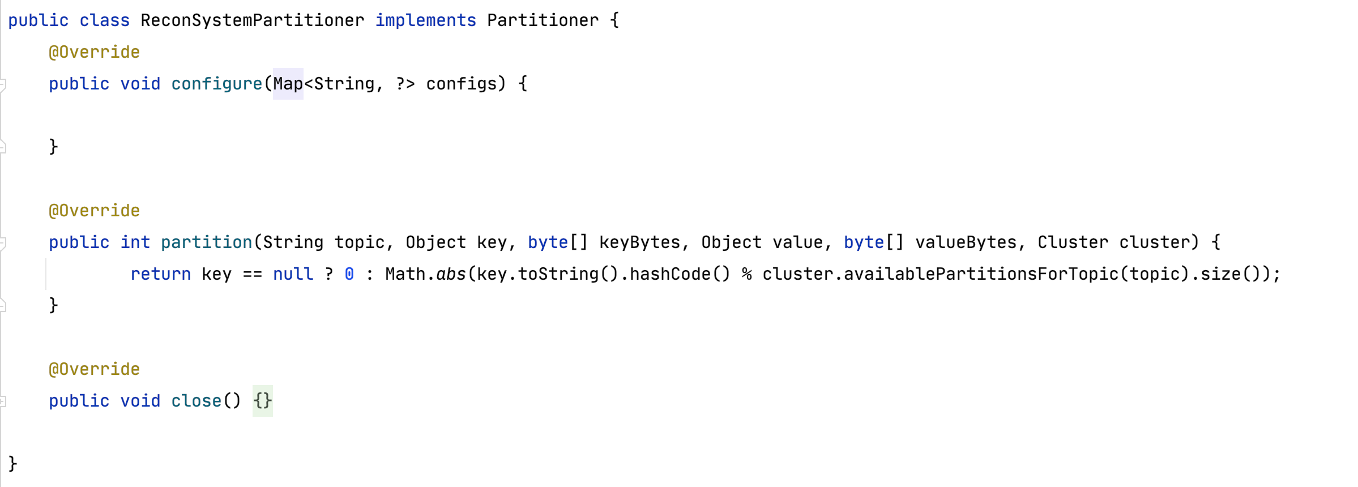
Task: Click the Cluster parameter type
Action: point(1073,242)
